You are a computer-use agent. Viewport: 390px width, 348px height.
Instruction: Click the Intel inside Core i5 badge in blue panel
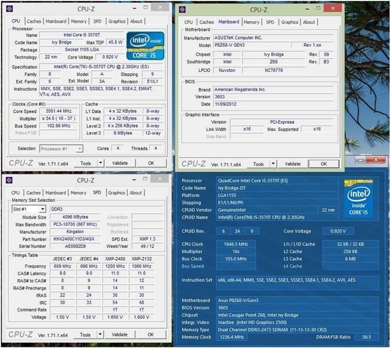[x=359, y=198]
